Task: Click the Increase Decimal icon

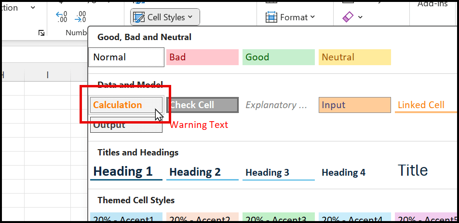Action: (62, 17)
